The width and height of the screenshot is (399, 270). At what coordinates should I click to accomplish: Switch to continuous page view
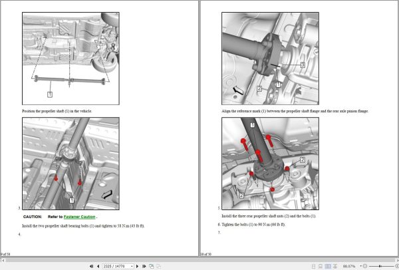(x=321, y=266)
